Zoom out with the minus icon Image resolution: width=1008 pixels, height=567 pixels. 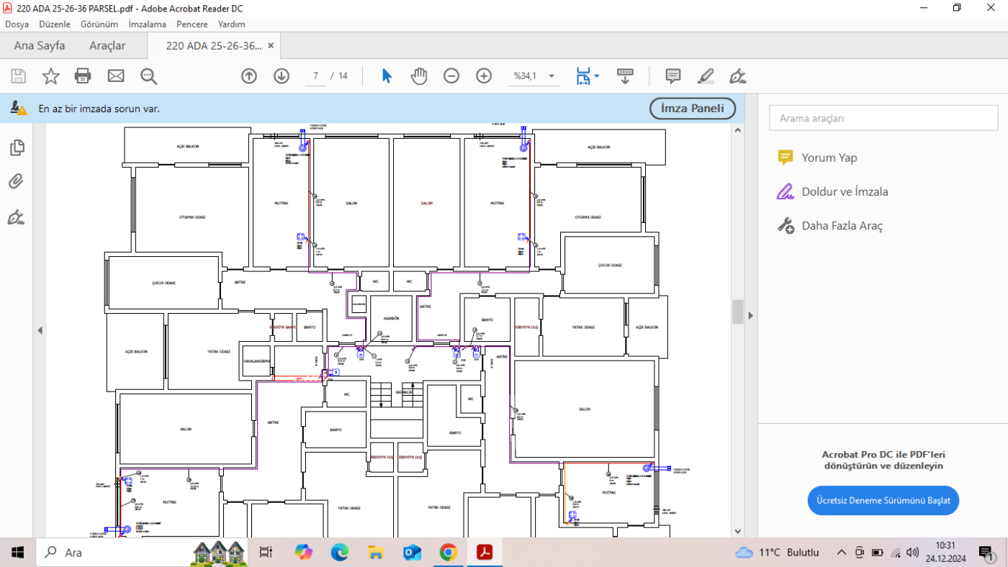pos(451,76)
